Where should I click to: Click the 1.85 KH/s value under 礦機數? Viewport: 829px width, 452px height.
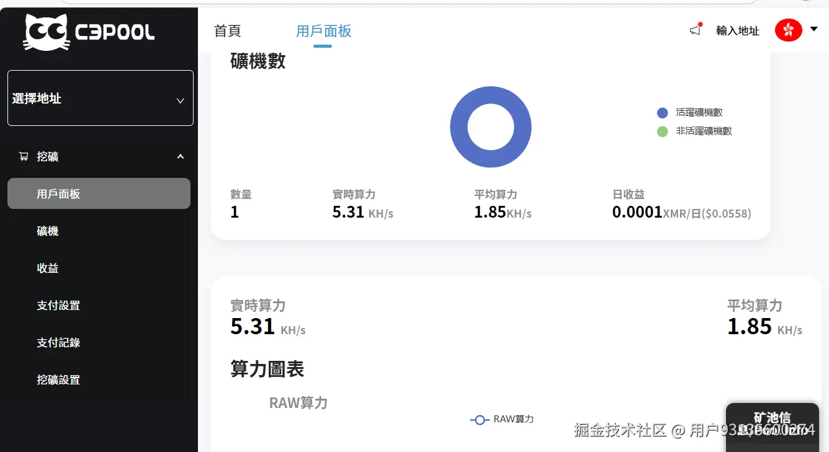click(x=503, y=213)
